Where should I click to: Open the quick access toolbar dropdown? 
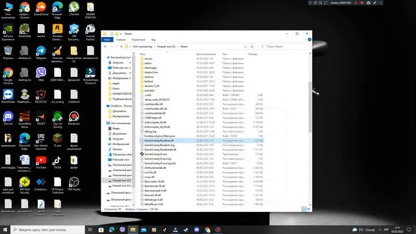(120, 34)
